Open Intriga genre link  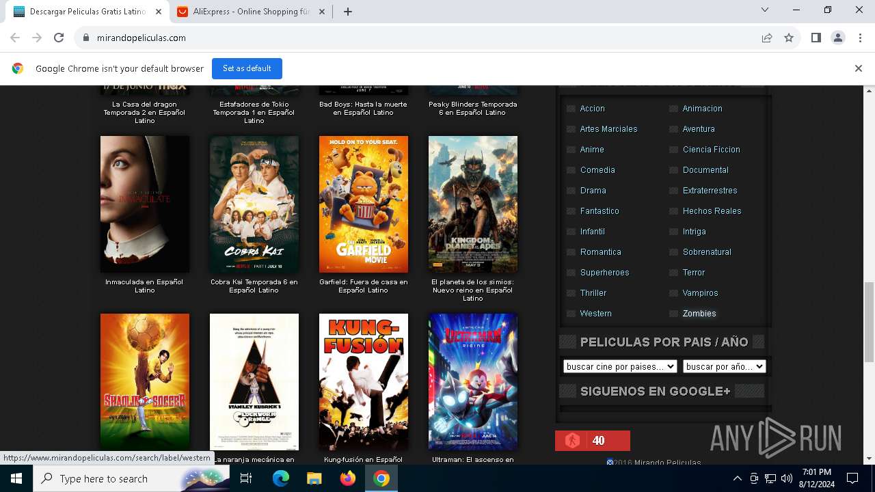(694, 232)
